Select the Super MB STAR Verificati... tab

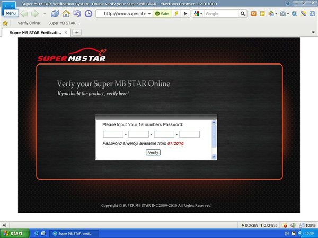(x=36, y=33)
